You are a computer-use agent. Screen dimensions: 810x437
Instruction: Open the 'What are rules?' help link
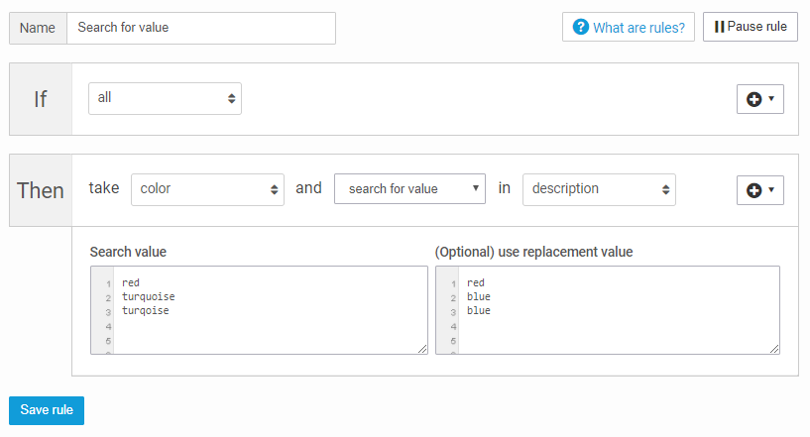tap(638, 28)
